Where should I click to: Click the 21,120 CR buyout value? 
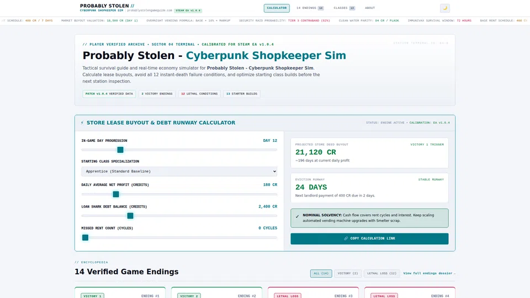click(316, 152)
